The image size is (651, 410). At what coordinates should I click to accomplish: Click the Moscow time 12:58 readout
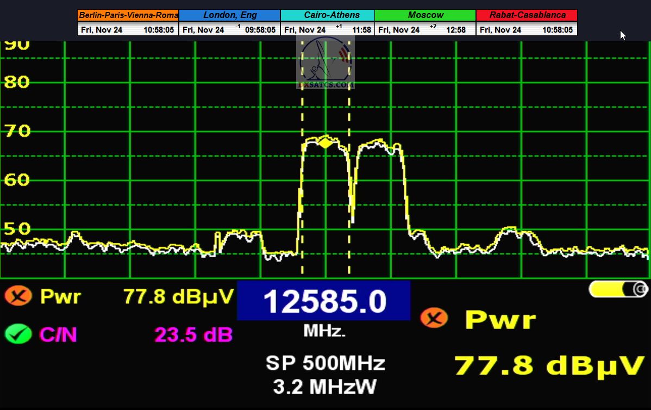tap(455, 30)
